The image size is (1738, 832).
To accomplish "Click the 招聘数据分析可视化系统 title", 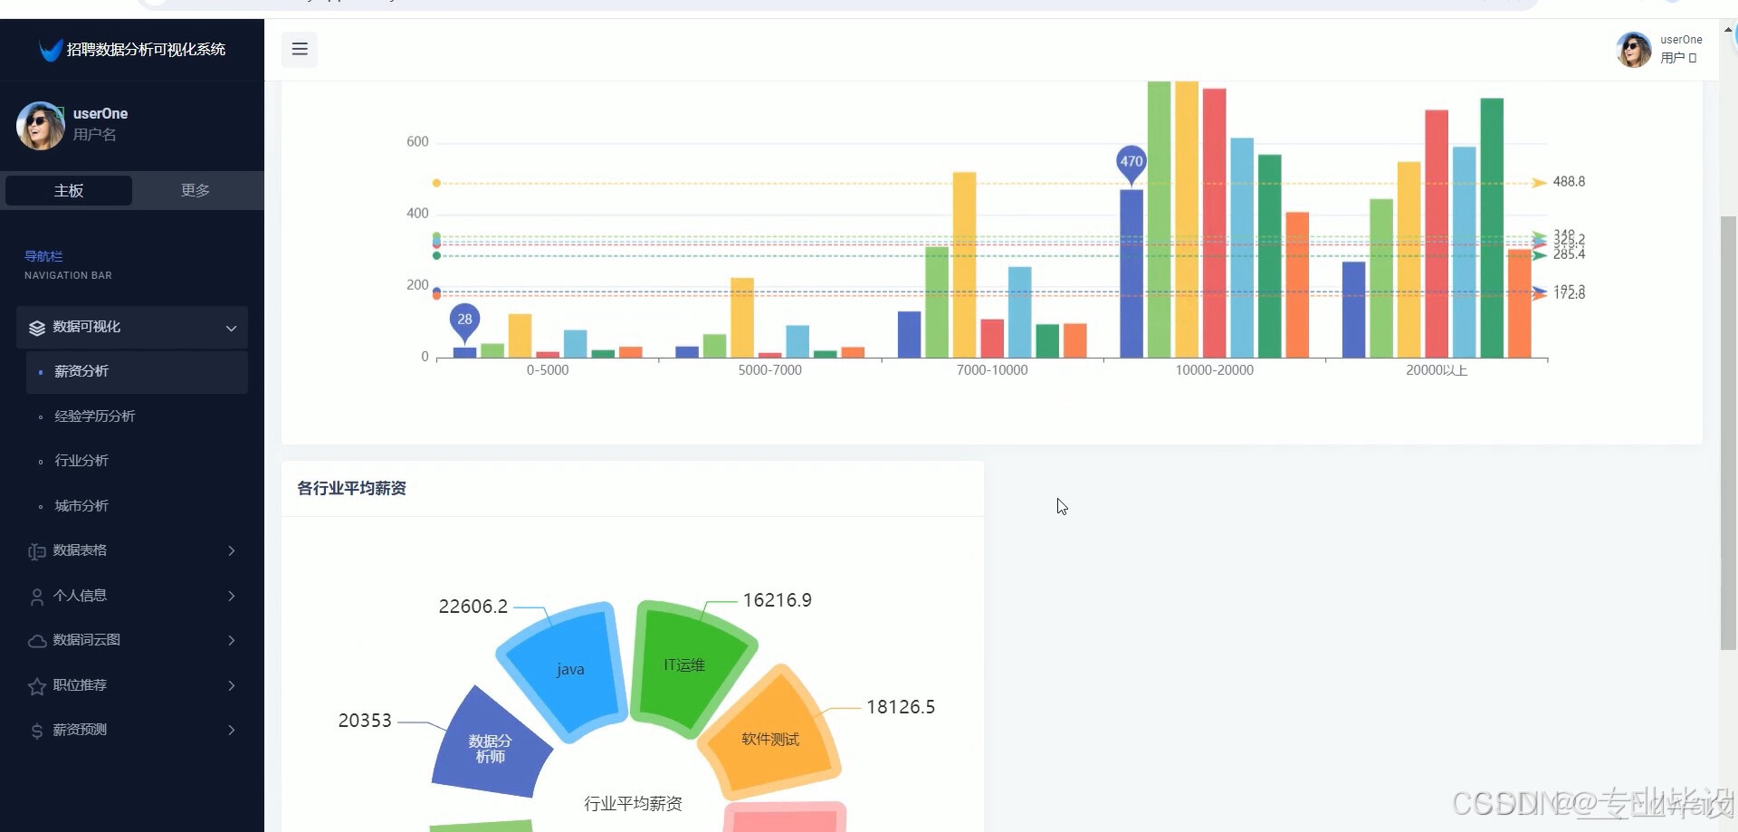I will pos(146,49).
